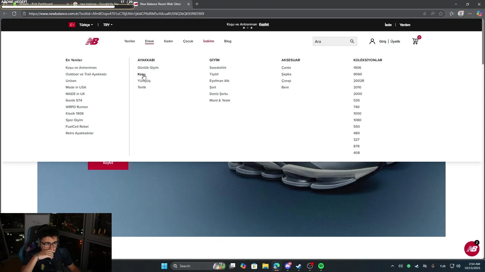Viewport: 485px width, 272px height.
Task: Select Sweatshirt under GİYİM
Action: coord(218,68)
